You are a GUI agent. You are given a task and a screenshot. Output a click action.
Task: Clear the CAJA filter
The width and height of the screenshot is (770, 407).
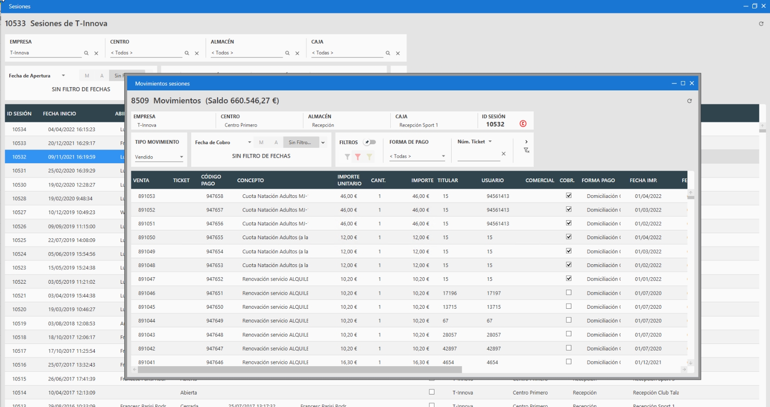click(398, 53)
